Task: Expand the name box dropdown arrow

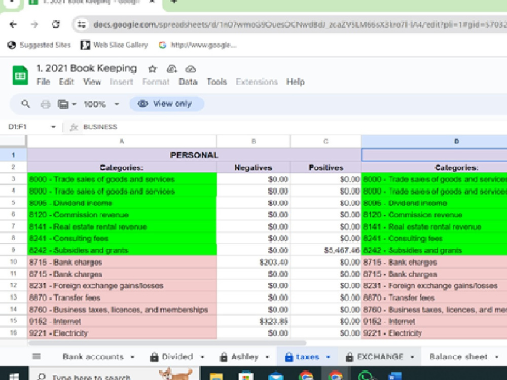Action: [x=53, y=127]
